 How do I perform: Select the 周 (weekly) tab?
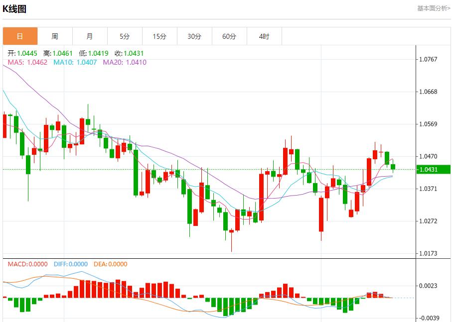55,36
